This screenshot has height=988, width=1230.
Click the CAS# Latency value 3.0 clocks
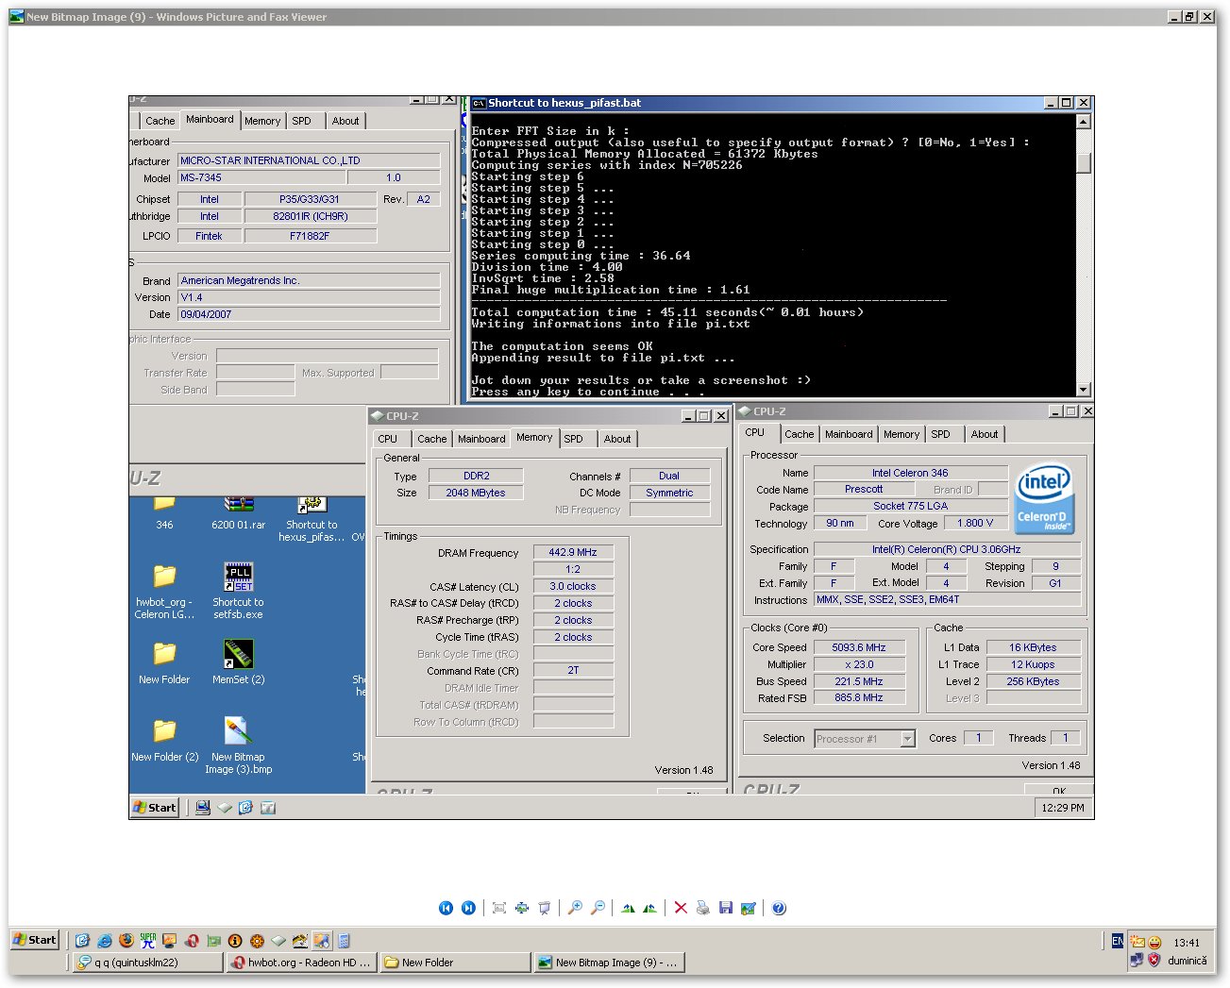coord(573,586)
